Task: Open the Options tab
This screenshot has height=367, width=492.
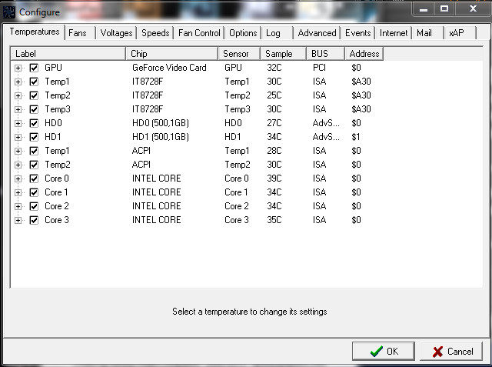Action: 243,33
